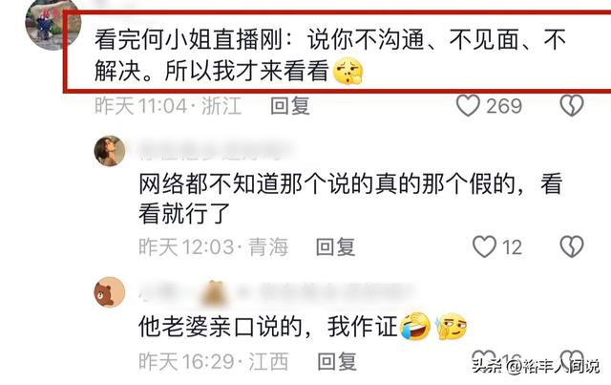Open the top commenter's round avatar
This screenshot has width=611, height=385.
[53, 23]
